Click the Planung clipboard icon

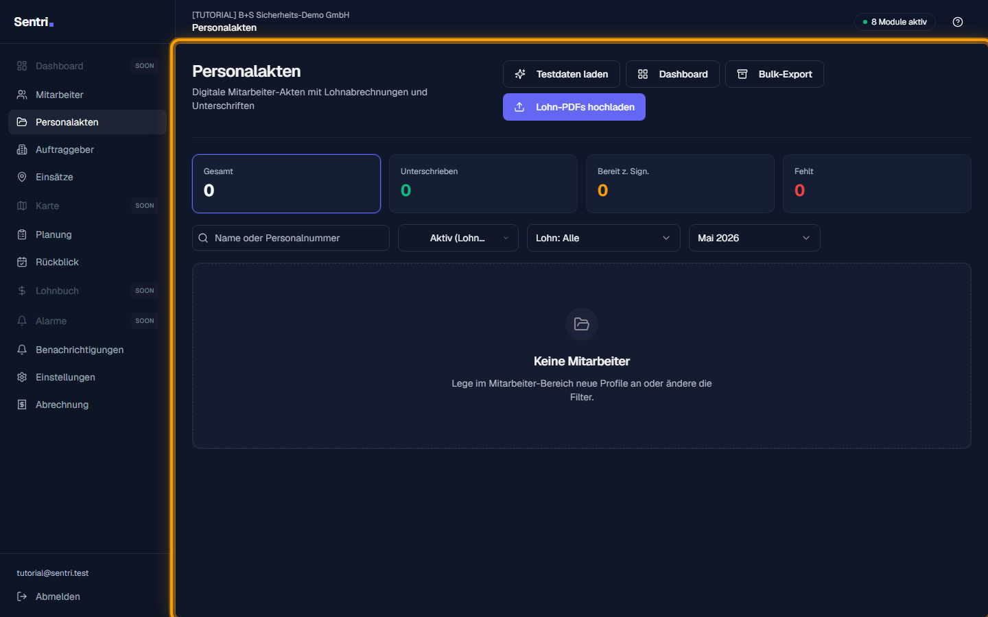22,234
